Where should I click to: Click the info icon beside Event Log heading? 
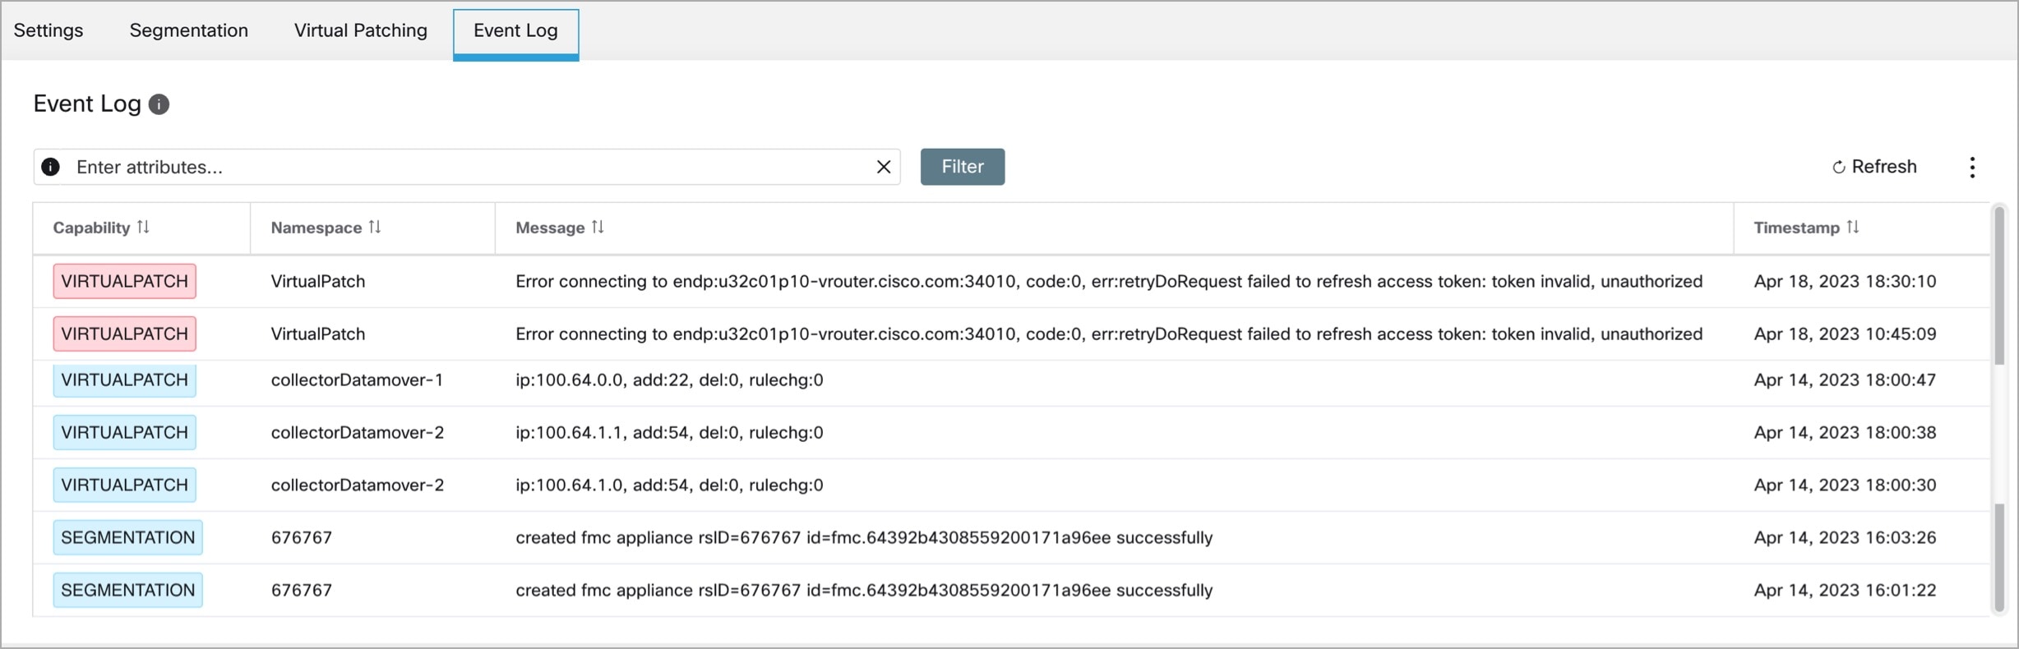click(159, 104)
